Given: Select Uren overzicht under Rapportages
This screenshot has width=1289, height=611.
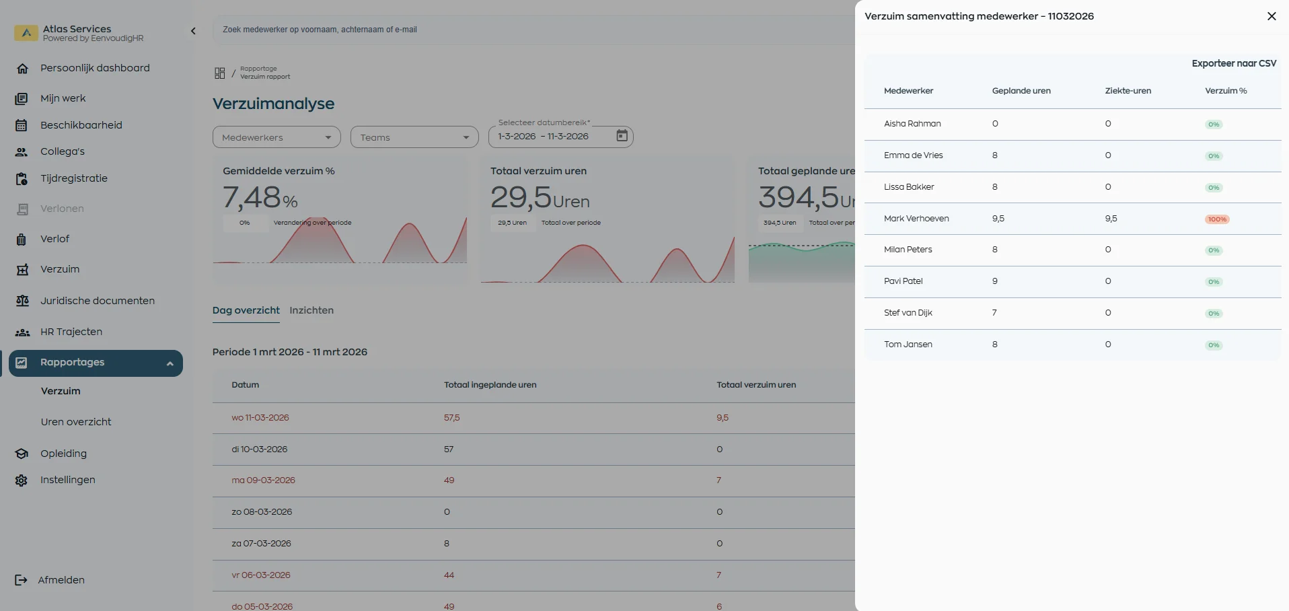Looking at the screenshot, I should (75, 422).
